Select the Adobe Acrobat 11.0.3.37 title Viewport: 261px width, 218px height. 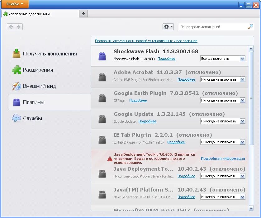click(x=148, y=72)
